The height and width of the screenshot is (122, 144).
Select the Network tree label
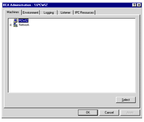tap(24, 25)
